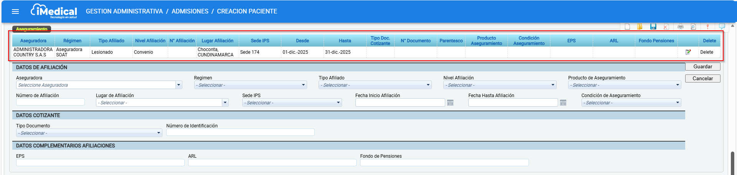Click the new blank document toolbar icon
The width and height of the screenshot is (737, 175).
pyautogui.click(x=627, y=26)
